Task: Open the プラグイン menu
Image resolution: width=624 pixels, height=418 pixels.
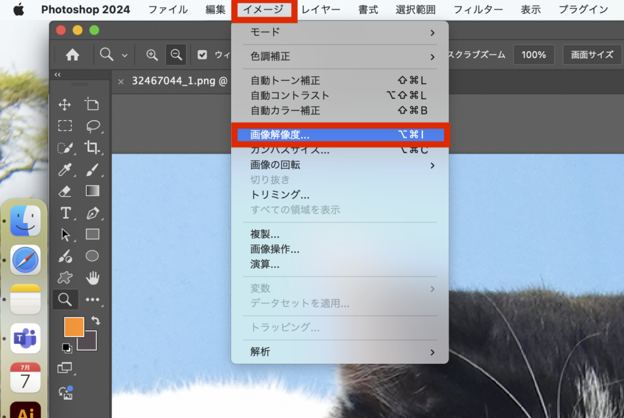Action: pos(583,9)
